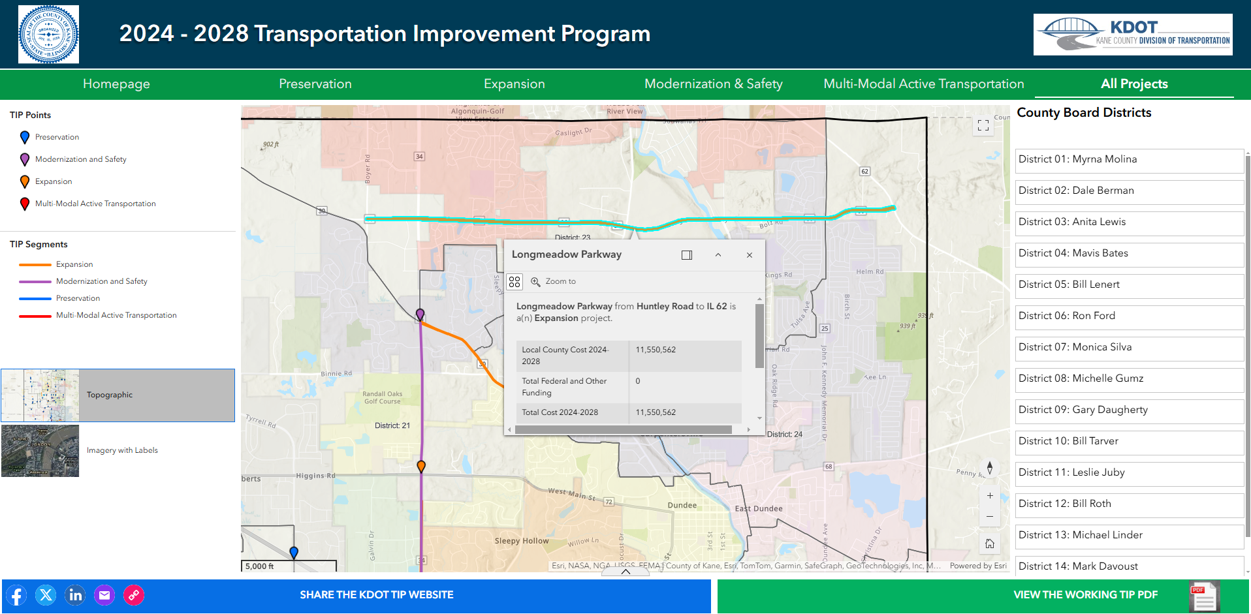This screenshot has width=1251, height=614.
Task: Open the Homepage tab
Action: pyautogui.click(x=116, y=84)
